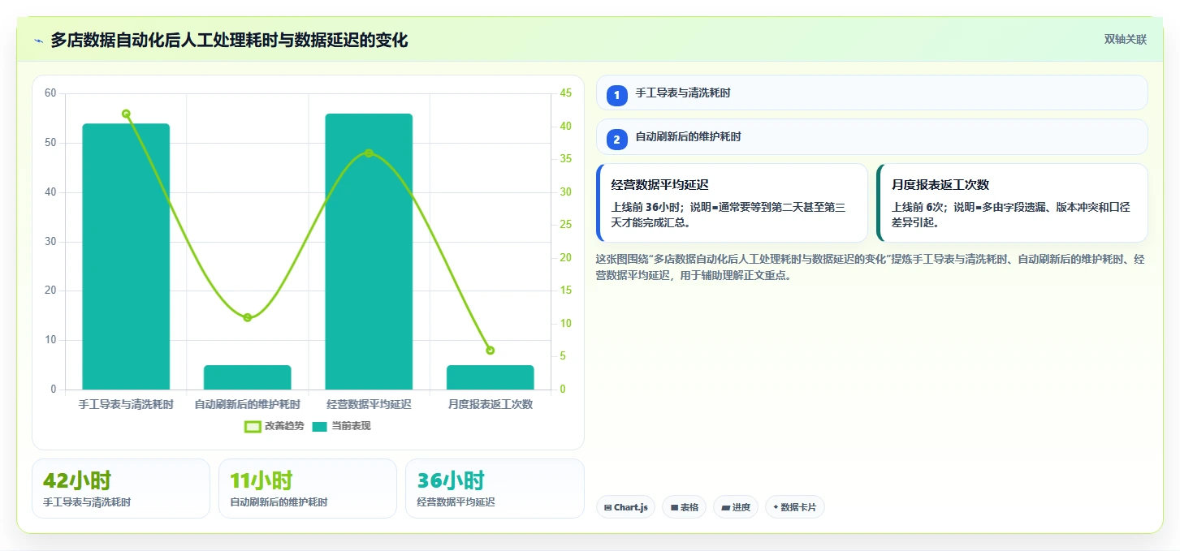Click the 36小时 stat card

(x=495, y=489)
